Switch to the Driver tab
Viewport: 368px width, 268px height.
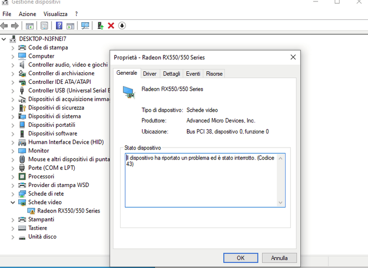tap(150, 74)
